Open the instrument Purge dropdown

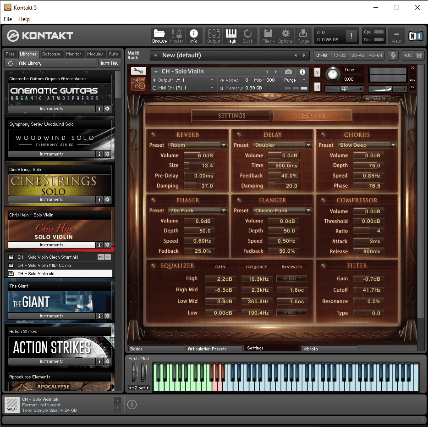[295, 80]
